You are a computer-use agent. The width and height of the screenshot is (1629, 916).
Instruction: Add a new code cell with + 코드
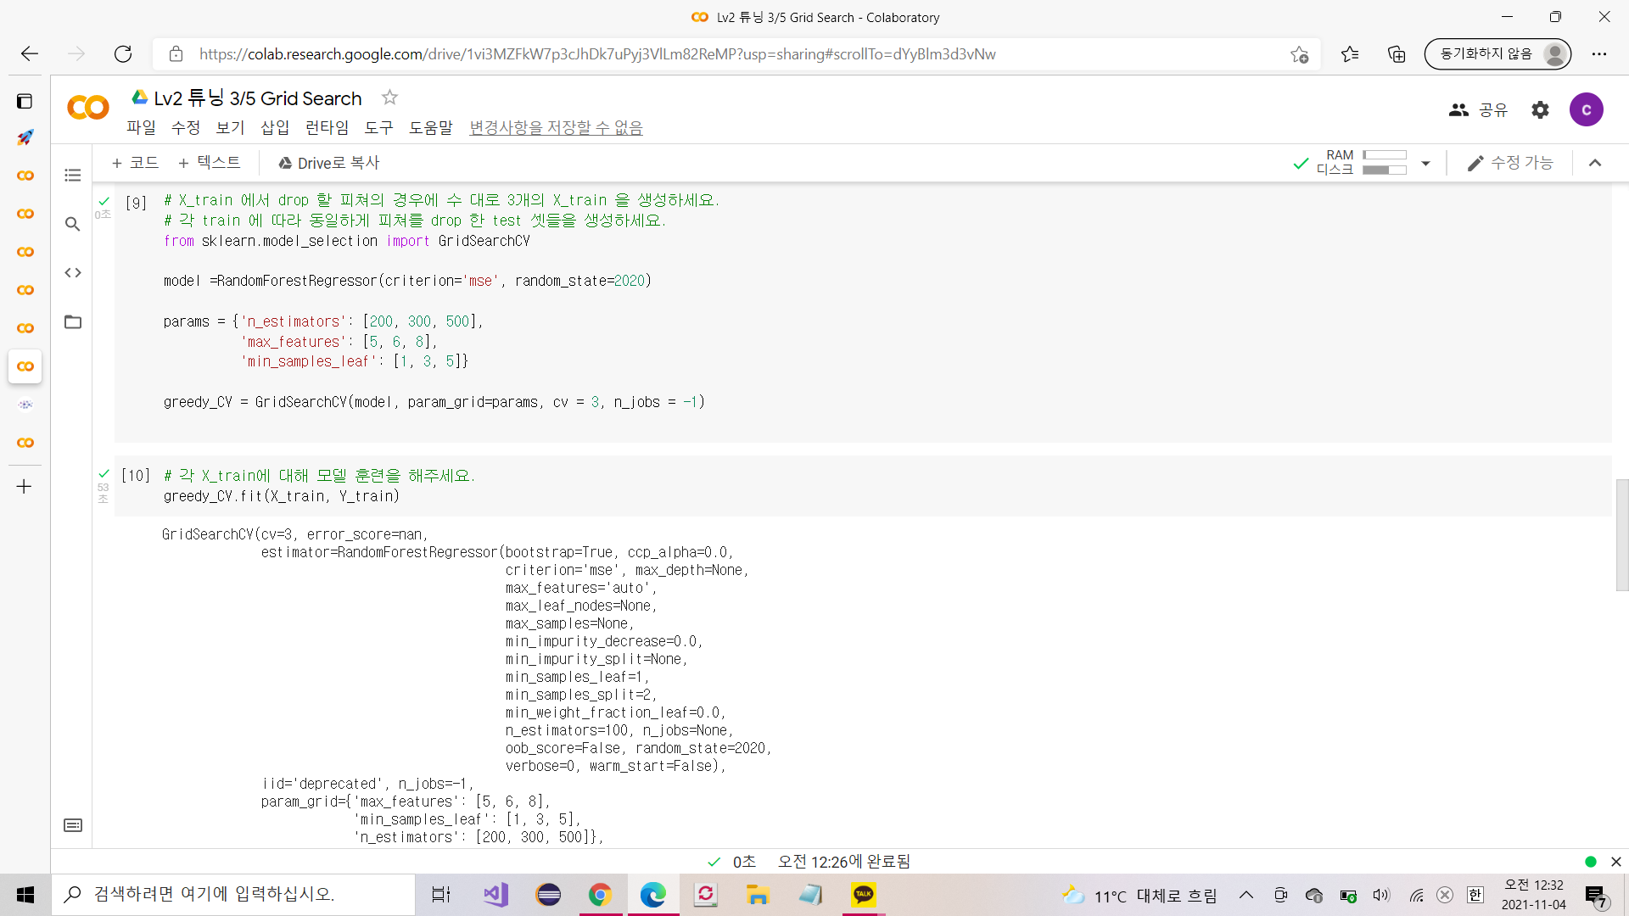click(x=136, y=163)
